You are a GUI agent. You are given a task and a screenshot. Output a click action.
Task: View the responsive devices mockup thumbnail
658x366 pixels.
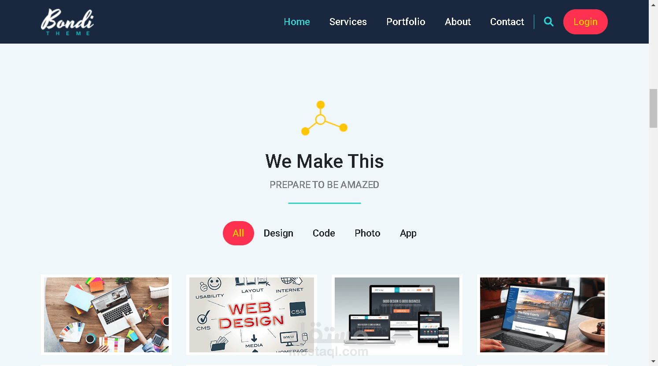tap(397, 314)
